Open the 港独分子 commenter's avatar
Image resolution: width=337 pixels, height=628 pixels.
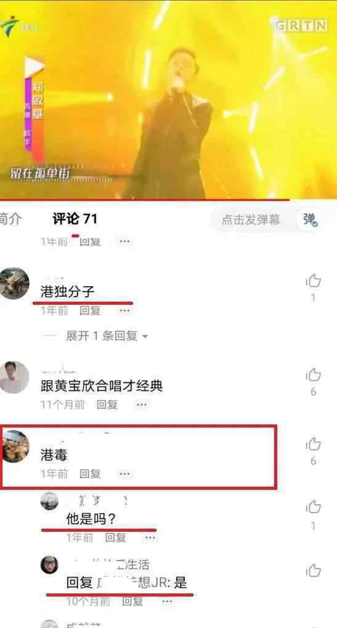[x=14, y=283]
